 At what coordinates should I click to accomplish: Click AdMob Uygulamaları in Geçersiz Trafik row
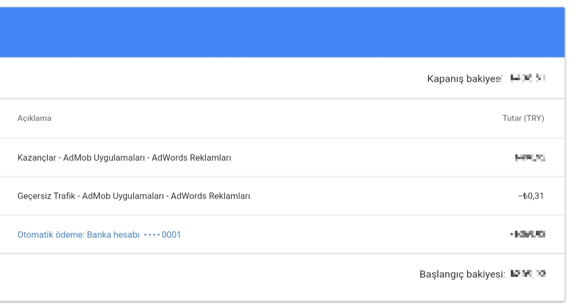(x=123, y=196)
